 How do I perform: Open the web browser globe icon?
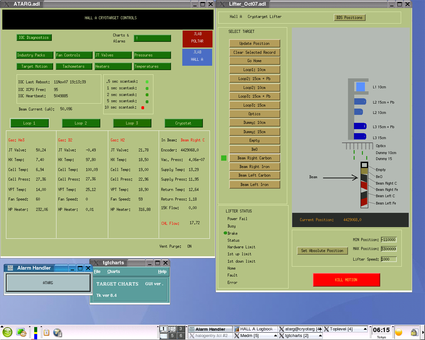pos(57,332)
